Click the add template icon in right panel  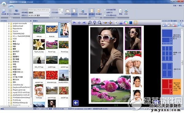tap(164, 25)
